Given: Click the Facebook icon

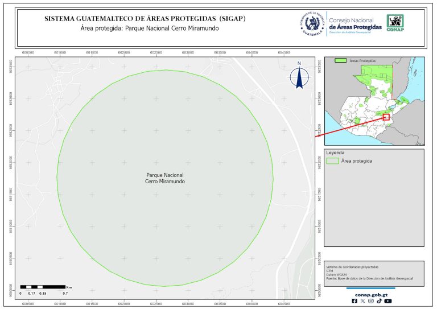Looking at the screenshot, I should (355, 301).
